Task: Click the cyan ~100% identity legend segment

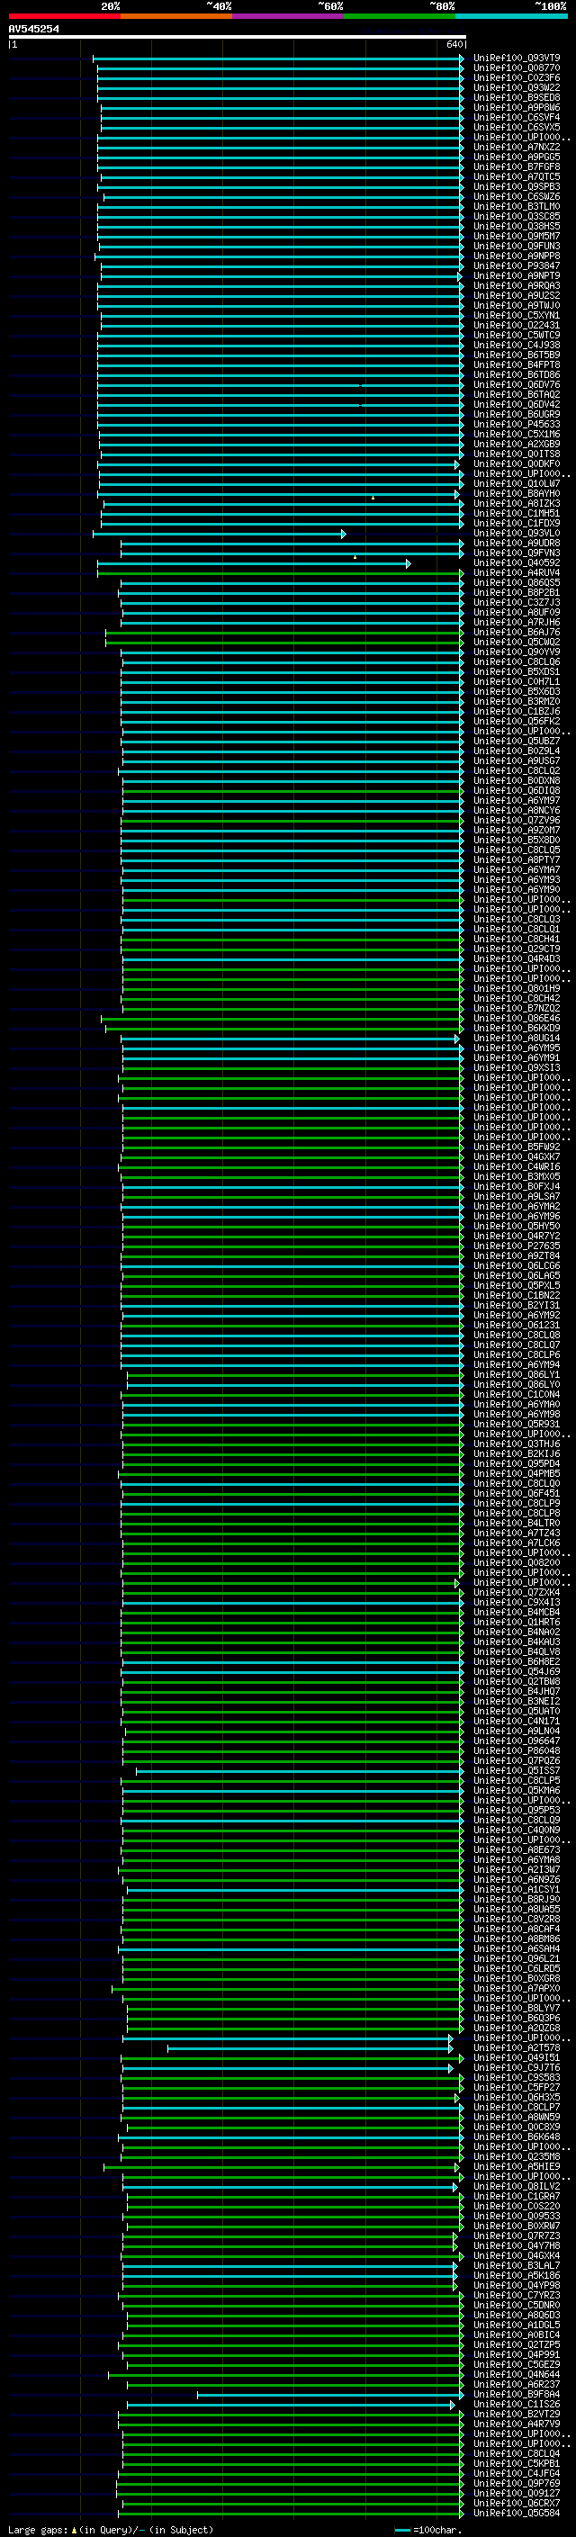Action: coord(511,16)
